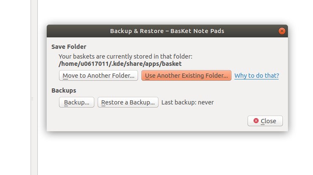The image size is (313, 175).
Task: Dismiss dialog using title bar red close icon
Action: [x=282, y=31]
